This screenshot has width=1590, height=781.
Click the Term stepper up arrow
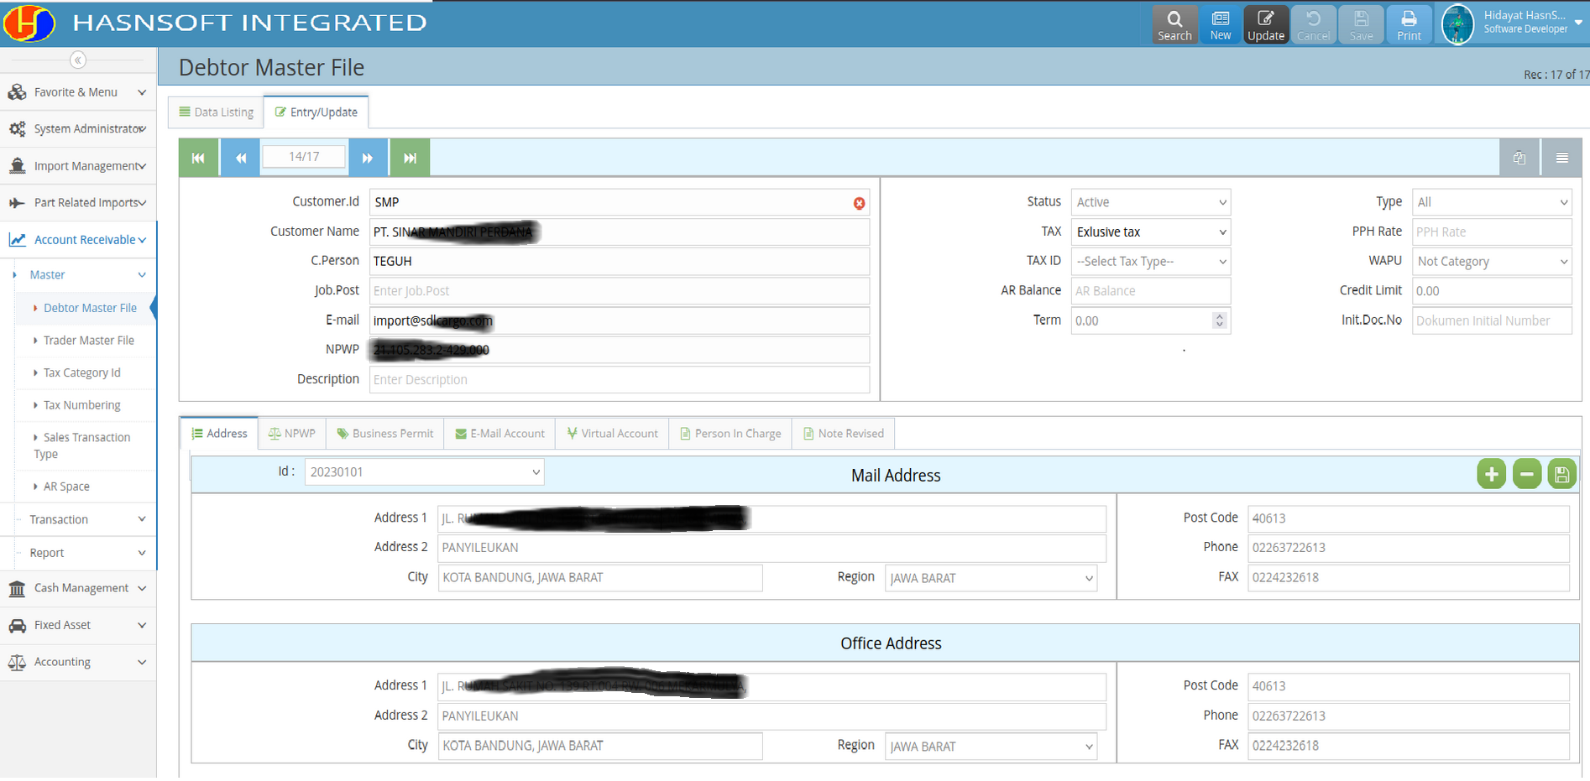click(x=1219, y=315)
